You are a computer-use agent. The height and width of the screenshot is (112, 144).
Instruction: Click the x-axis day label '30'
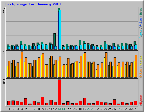point(131,109)
